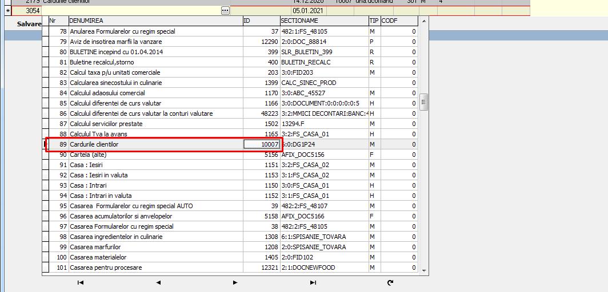Viewport: 608px width, 292px height.
Task: Click row selector for row 101
Action: 45,267
